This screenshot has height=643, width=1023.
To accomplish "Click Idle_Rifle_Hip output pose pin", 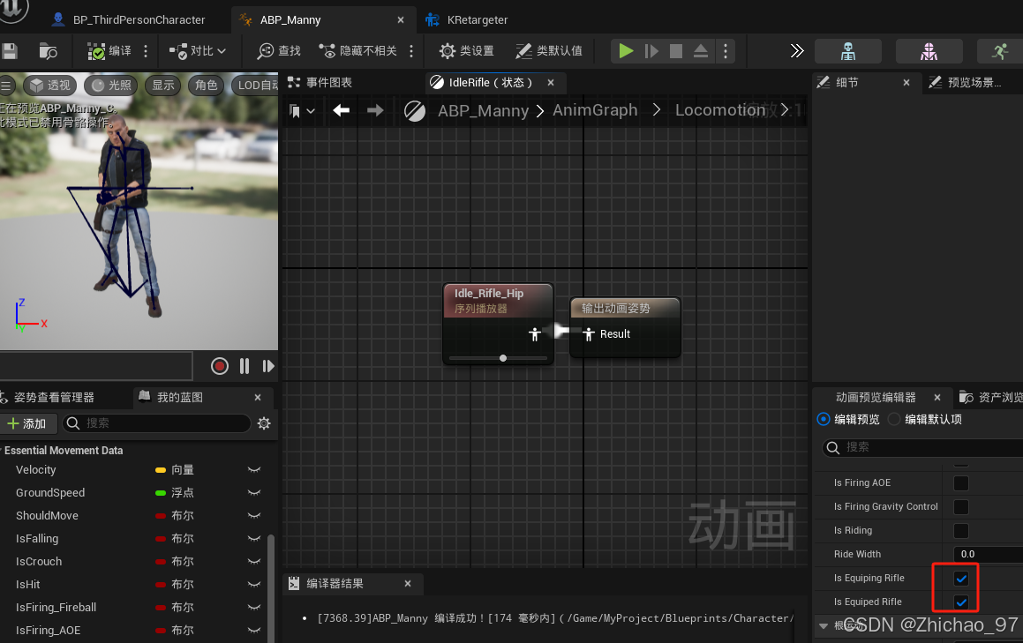I will point(535,334).
